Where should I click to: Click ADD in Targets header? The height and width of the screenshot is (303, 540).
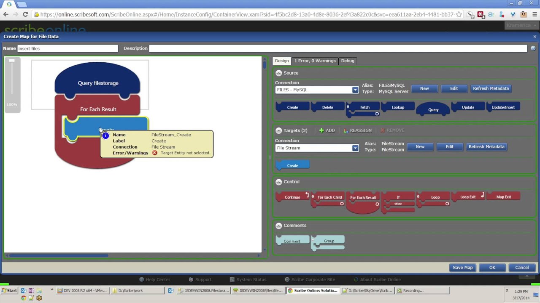pyautogui.click(x=327, y=130)
